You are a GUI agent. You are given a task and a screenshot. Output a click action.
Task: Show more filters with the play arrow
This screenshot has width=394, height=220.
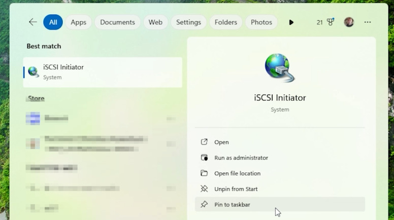pos(291,22)
